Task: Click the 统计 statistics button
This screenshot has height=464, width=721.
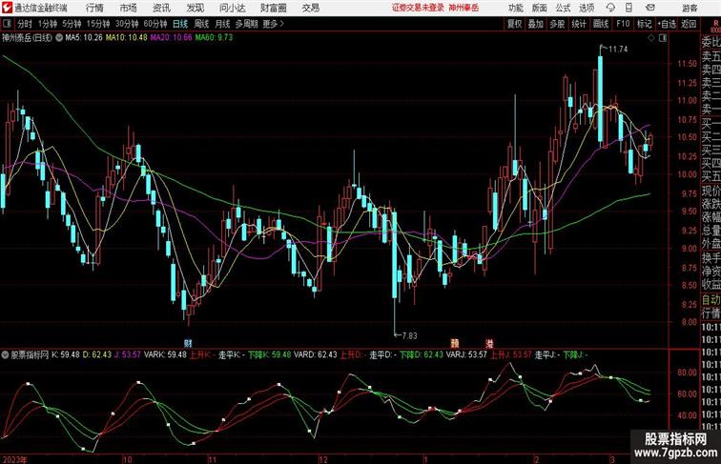Action: [579, 24]
